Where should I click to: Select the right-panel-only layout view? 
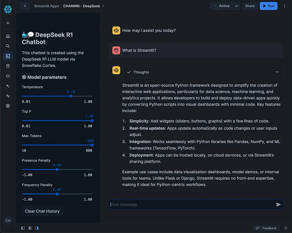[x=37, y=228]
